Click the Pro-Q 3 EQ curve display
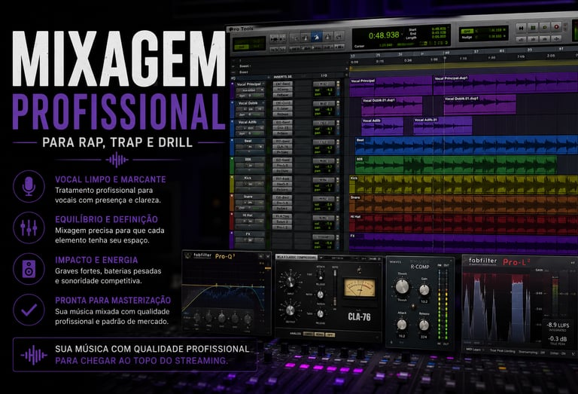 [224, 286]
